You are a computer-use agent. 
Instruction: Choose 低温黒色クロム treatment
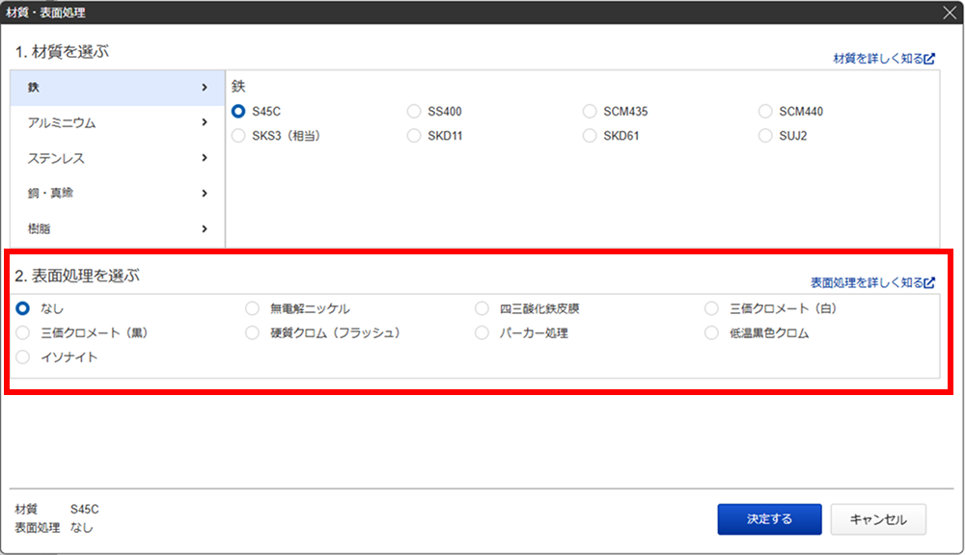[711, 332]
